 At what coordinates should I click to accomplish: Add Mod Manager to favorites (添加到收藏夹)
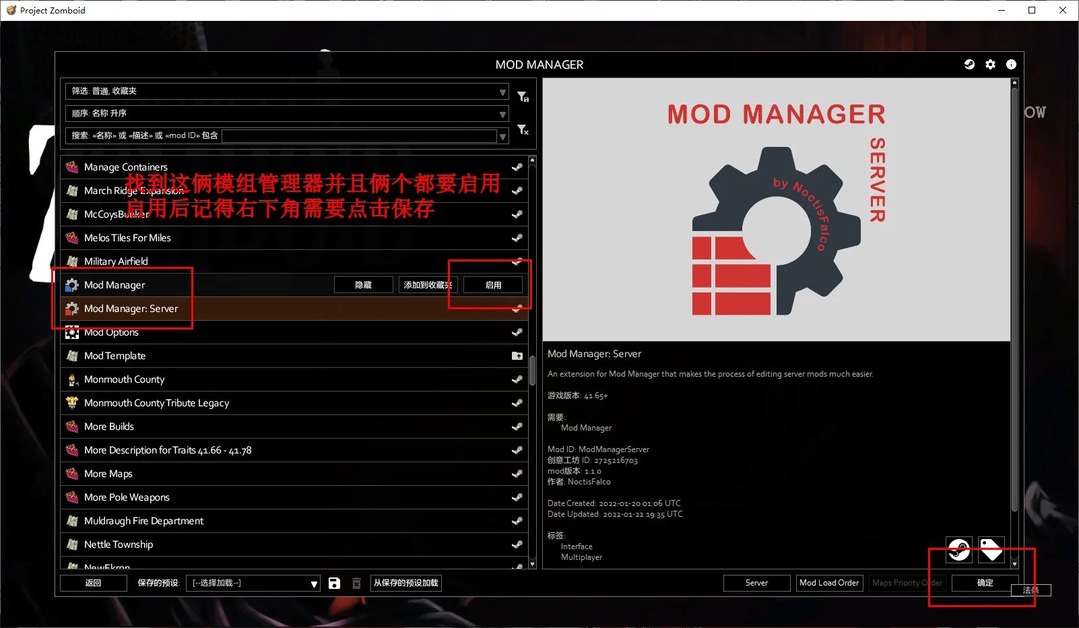[x=428, y=285]
